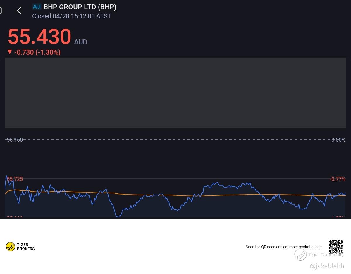This screenshot has height=274, width=351.
Task: Click the Tiger Brokers logo icon
Action: pyautogui.click(x=10, y=247)
